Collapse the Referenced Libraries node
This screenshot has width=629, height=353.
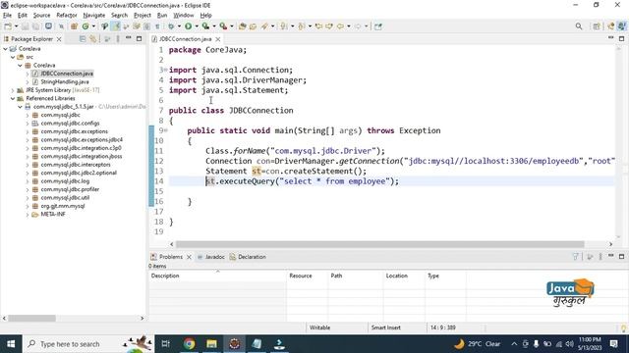pos(13,98)
